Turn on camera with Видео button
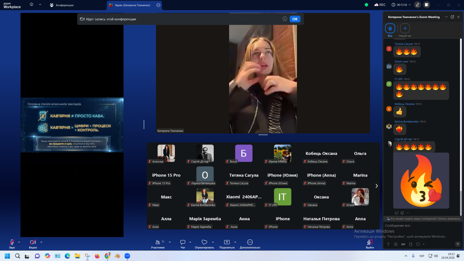The image size is (464, 261). coord(33,242)
